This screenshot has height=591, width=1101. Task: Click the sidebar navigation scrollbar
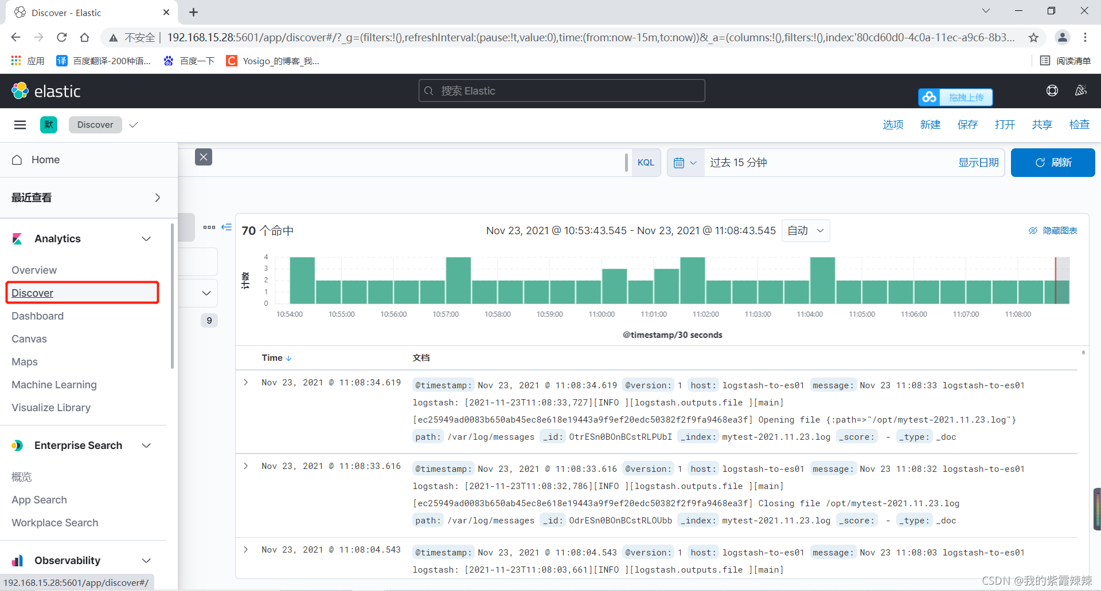pyautogui.click(x=172, y=296)
